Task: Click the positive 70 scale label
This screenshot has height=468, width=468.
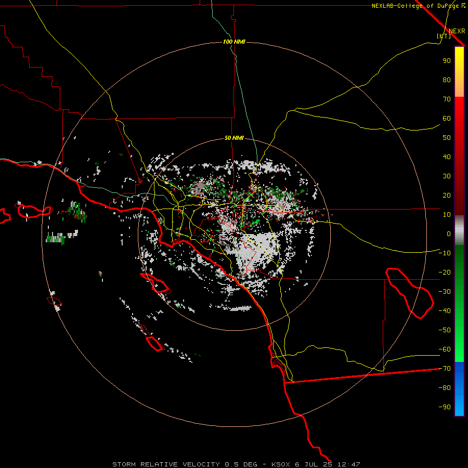Action: pos(447,99)
